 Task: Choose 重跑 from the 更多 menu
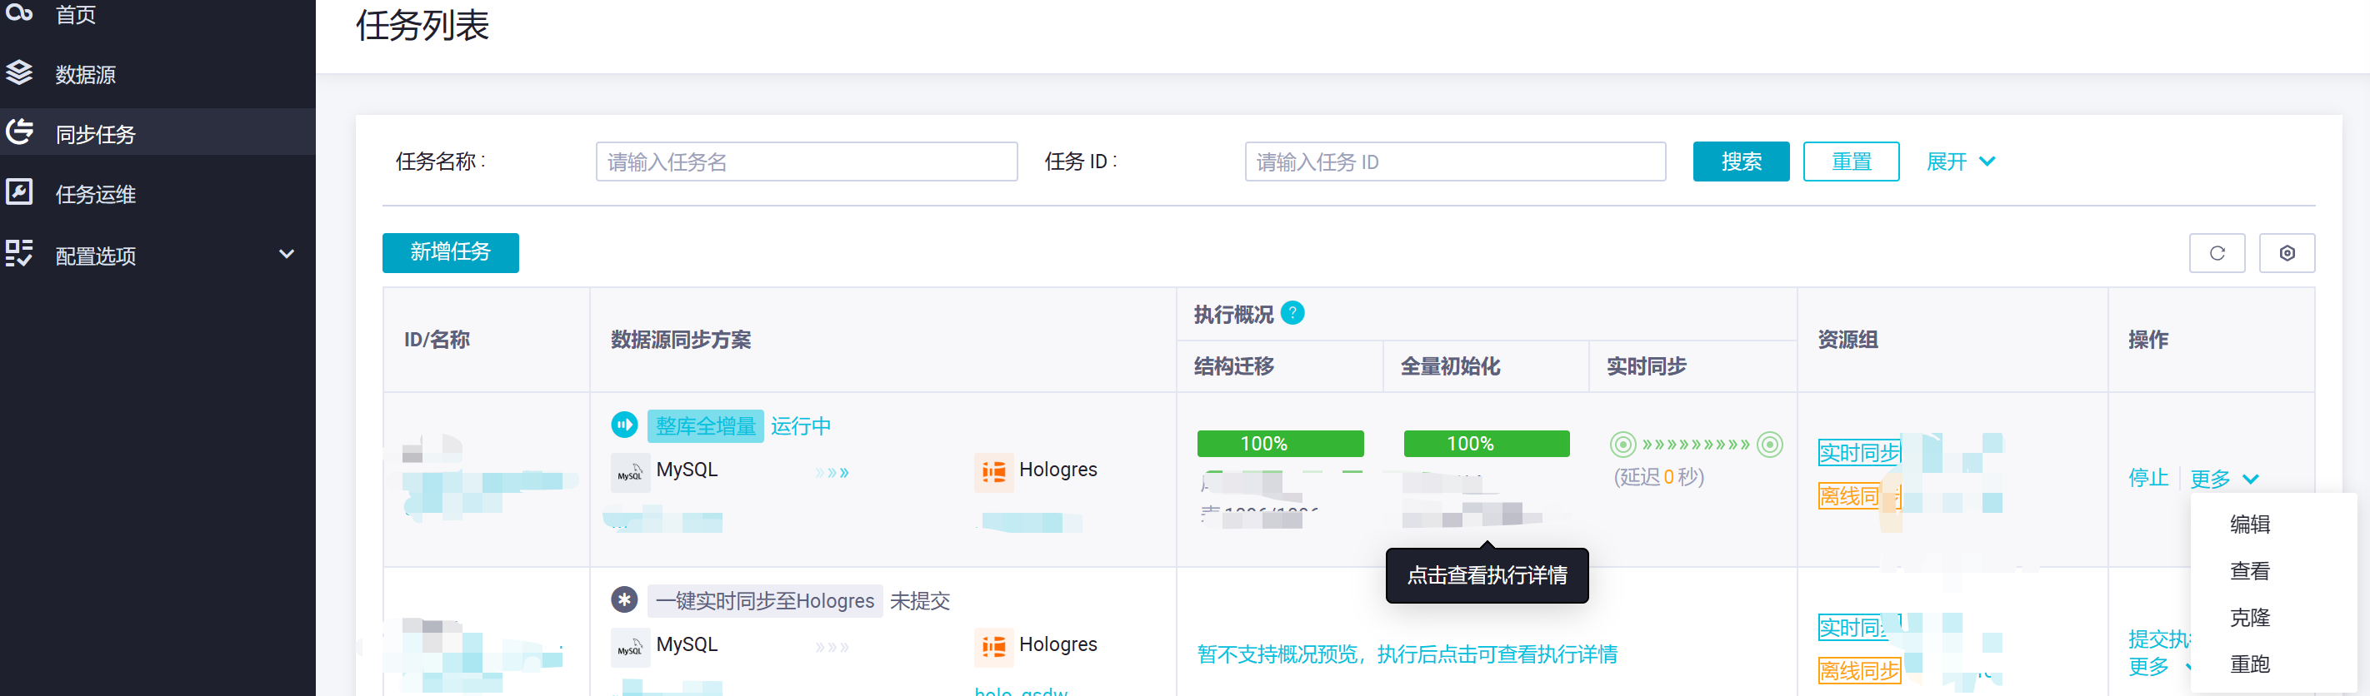[x=2249, y=664]
